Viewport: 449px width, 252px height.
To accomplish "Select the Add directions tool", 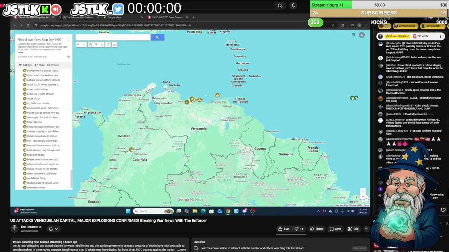I will coord(108,44).
